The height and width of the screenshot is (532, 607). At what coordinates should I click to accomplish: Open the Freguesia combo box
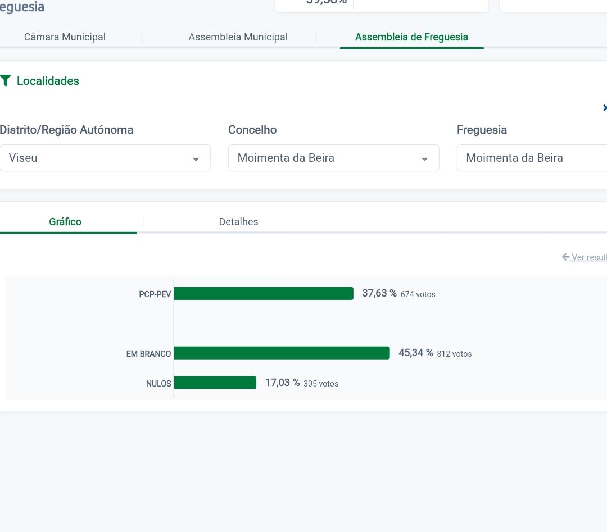[x=531, y=158]
